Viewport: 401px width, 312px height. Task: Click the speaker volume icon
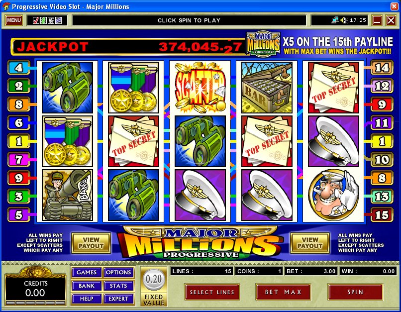[x=344, y=20]
